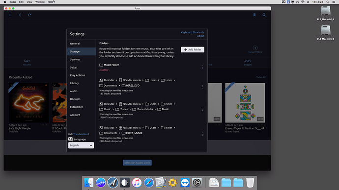339x190 pixels.
Task: Click Select an Audio Zone button
Action: pyautogui.click(x=137, y=163)
